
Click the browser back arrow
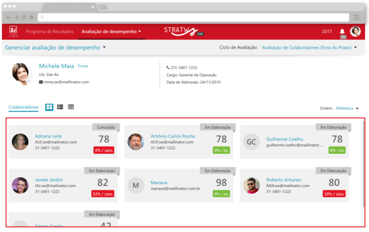(x=8, y=17)
